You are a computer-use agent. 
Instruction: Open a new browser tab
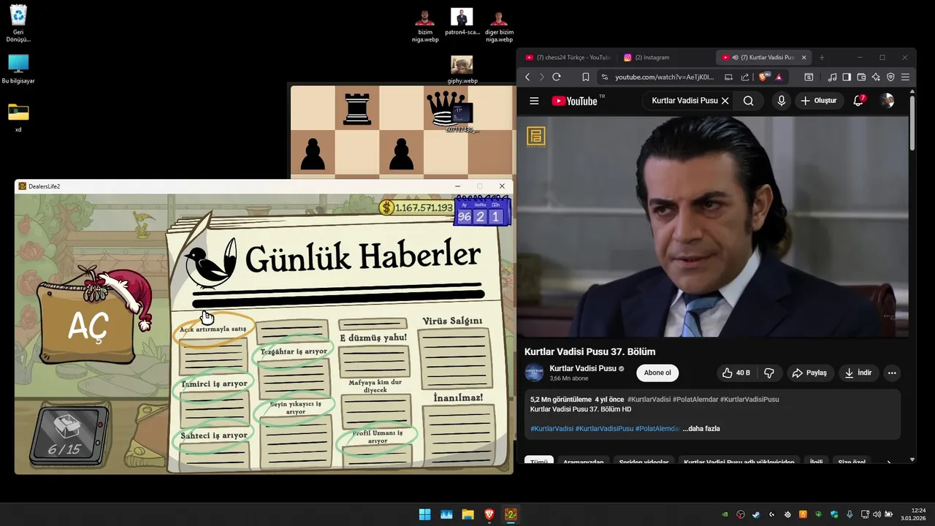click(x=822, y=58)
